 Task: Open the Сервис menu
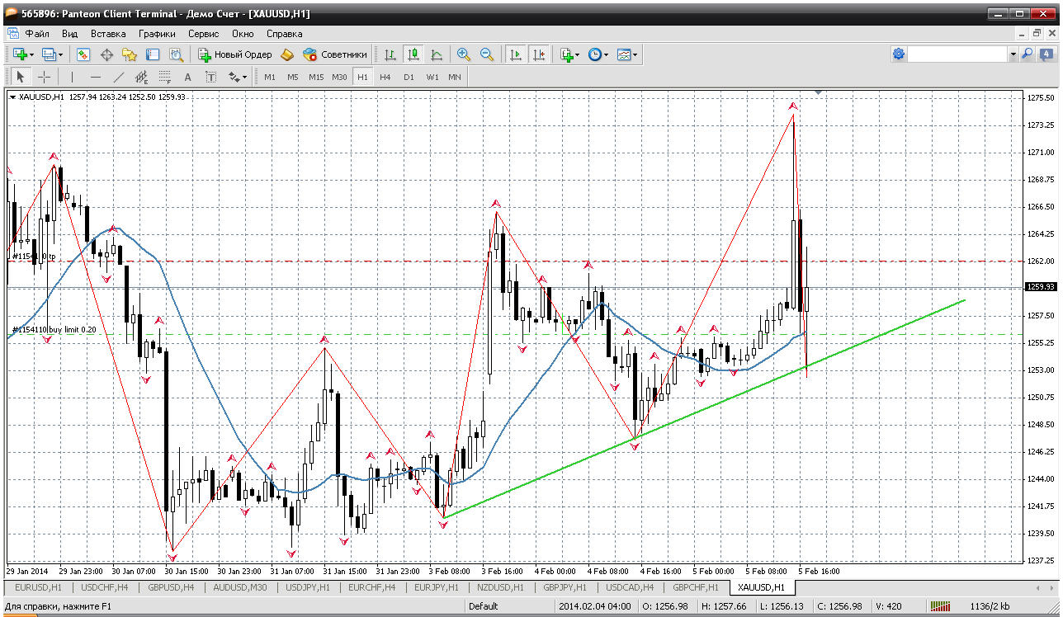coord(203,34)
